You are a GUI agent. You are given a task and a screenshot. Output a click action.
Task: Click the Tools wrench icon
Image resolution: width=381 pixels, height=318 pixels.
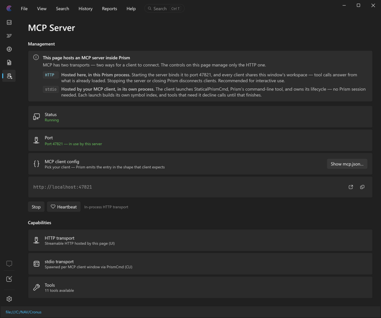pos(36,287)
